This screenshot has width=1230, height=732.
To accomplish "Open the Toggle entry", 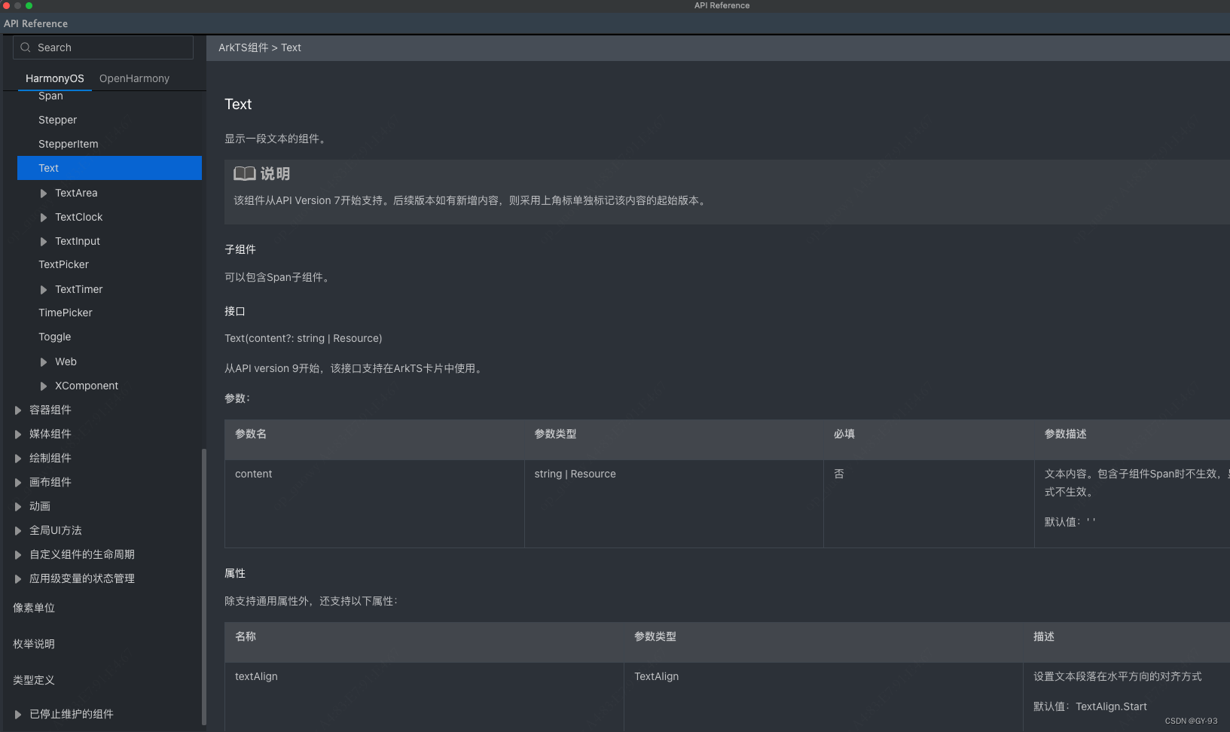I will point(55,337).
